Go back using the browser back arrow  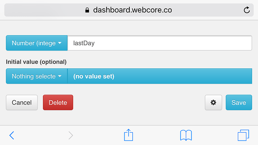click(12, 135)
